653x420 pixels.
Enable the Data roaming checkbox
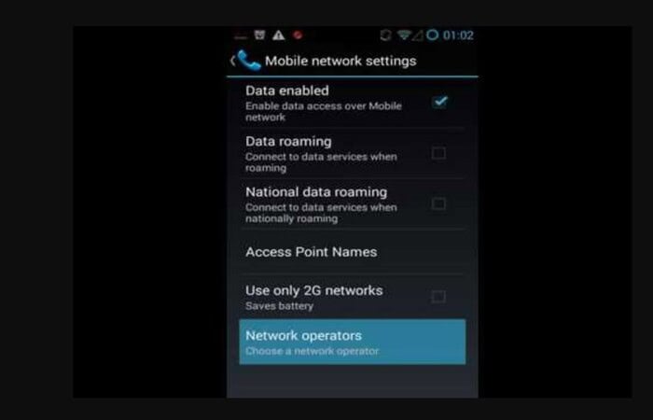[438, 153]
